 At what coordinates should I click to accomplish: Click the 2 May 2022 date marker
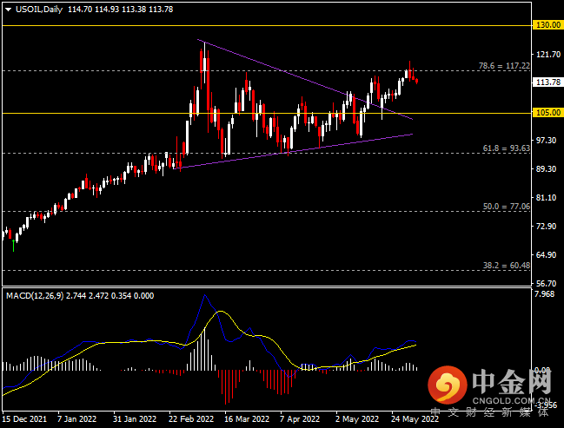pyautogui.click(x=357, y=419)
